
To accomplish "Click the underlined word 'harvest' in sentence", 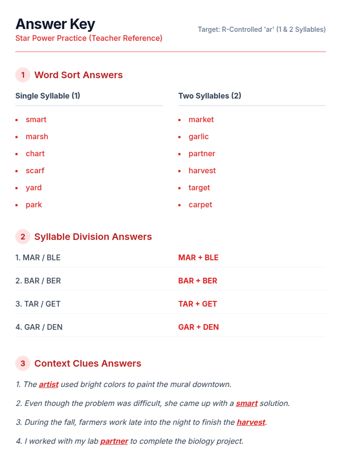I will point(251,422).
